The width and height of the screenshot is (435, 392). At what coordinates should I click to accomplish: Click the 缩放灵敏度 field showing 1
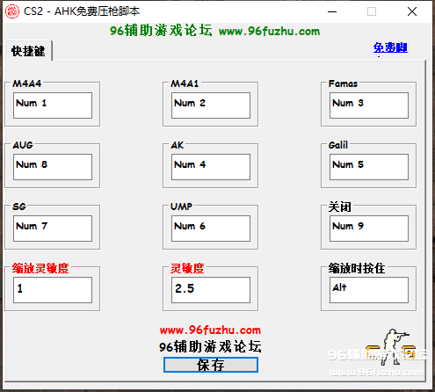[x=53, y=290]
